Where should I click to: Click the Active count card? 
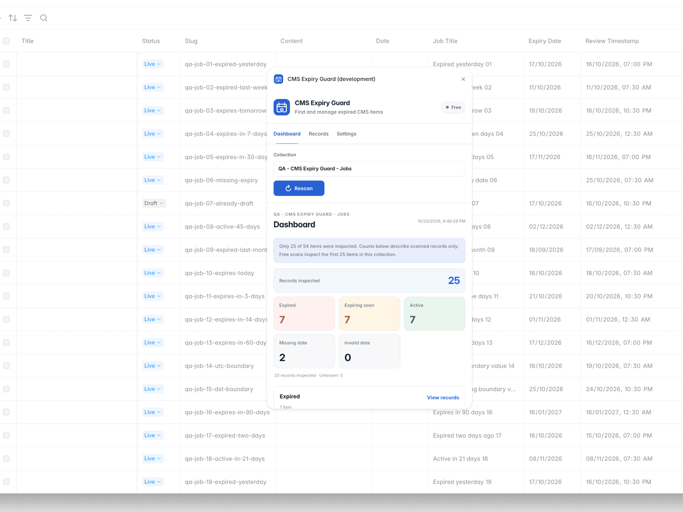point(435,314)
